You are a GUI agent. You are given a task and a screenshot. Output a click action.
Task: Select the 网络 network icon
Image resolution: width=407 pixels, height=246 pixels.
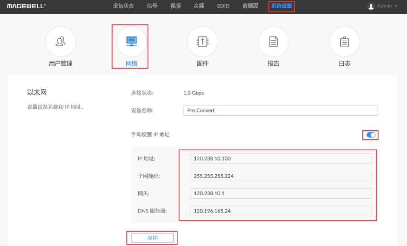(x=131, y=42)
